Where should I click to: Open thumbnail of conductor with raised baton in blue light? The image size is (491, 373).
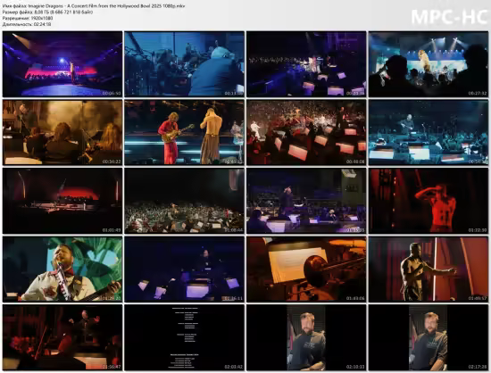pos(306,201)
